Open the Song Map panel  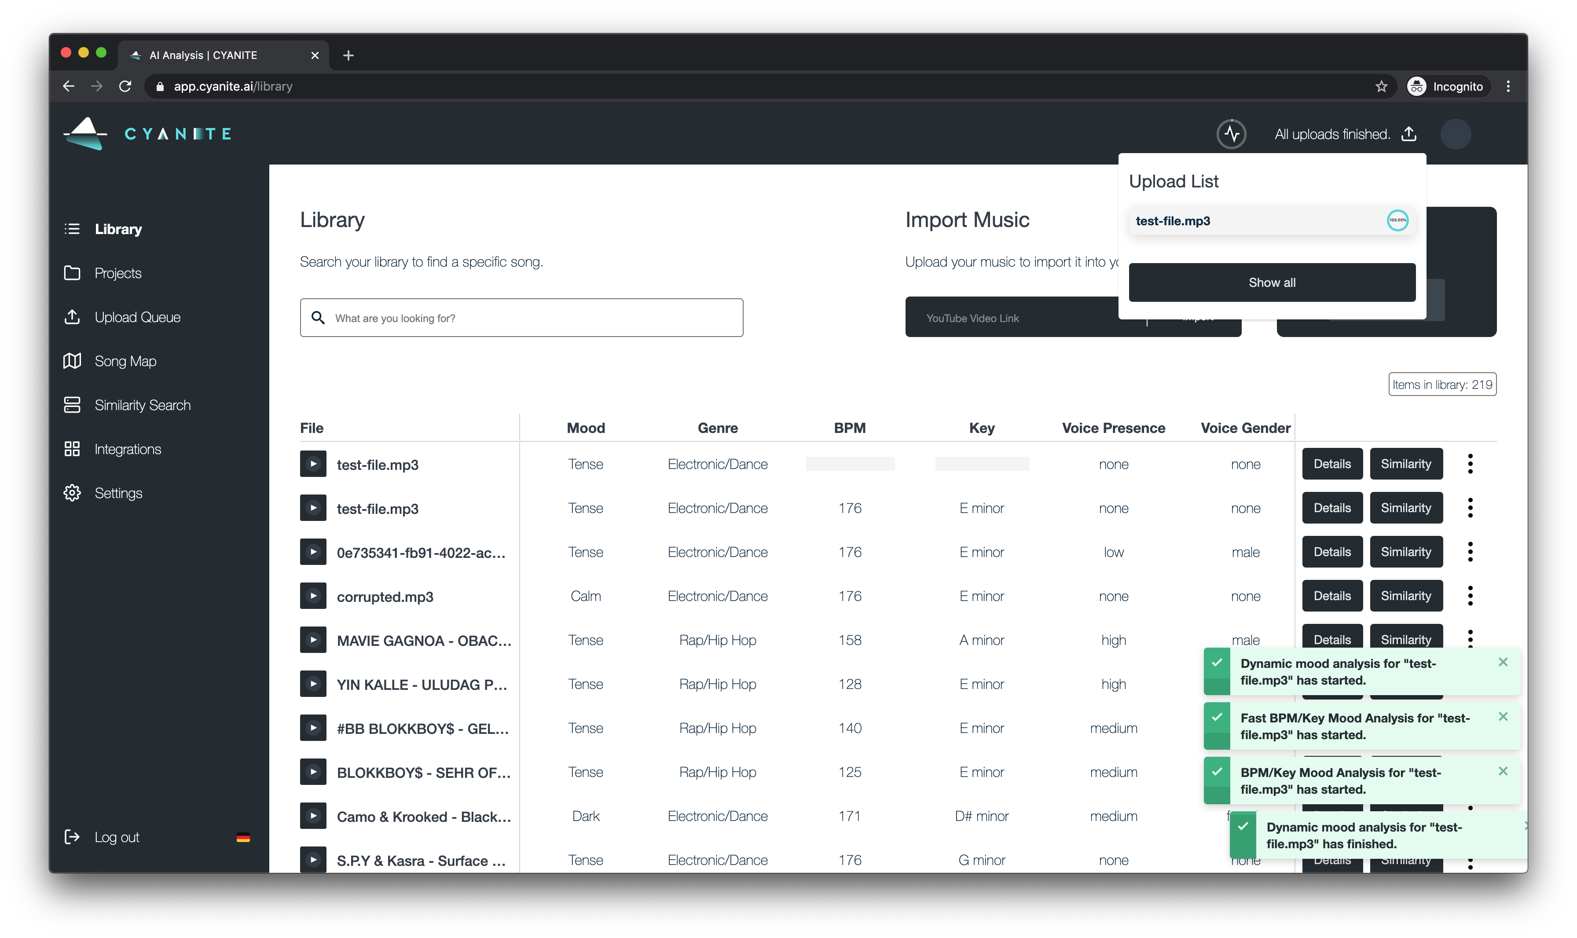point(125,361)
